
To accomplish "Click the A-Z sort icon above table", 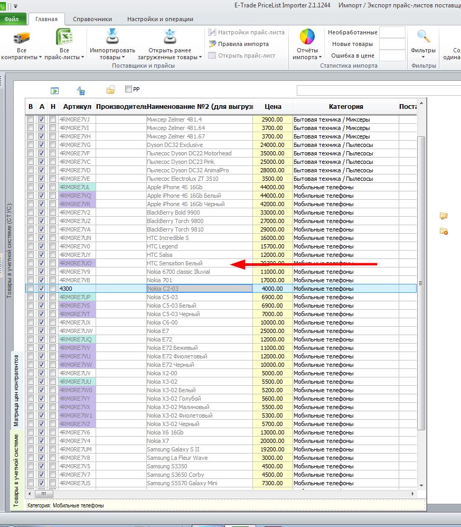I will click(x=81, y=90).
